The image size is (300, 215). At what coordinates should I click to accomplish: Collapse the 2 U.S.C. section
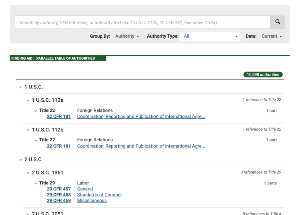[x=21, y=160]
